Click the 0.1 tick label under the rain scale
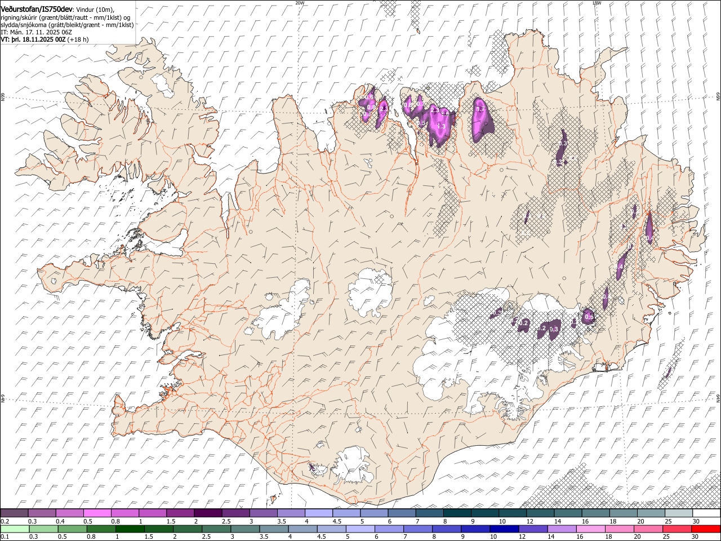The height and width of the screenshot is (541, 721). coord(5,537)
